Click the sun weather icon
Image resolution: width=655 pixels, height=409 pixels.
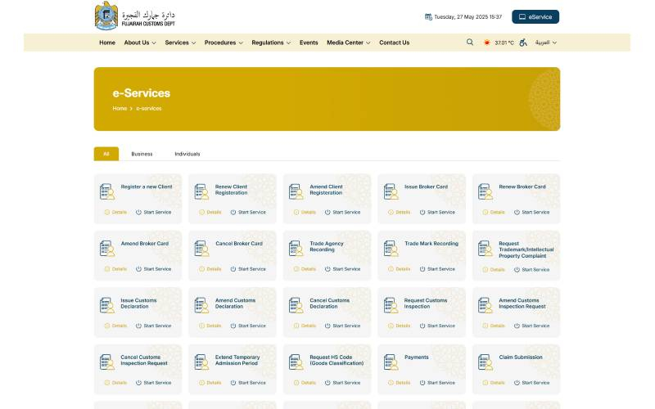486,43
